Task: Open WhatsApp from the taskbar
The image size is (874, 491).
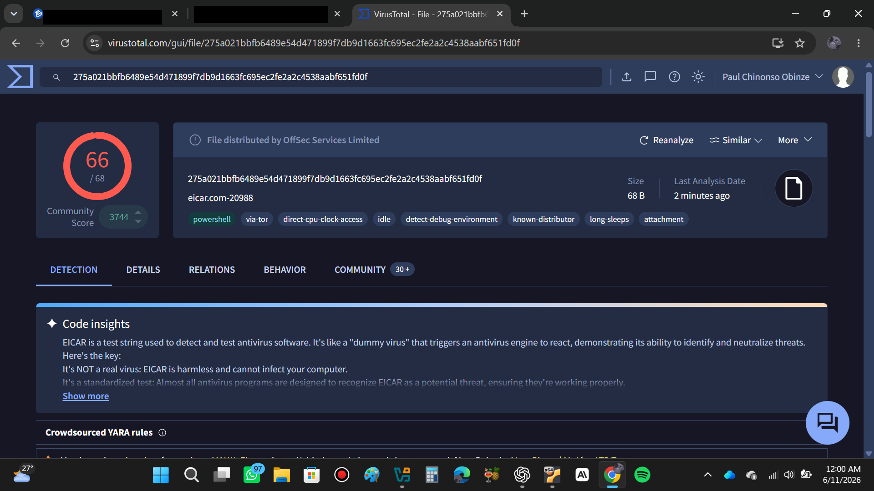Action: [x=252, y=475]
